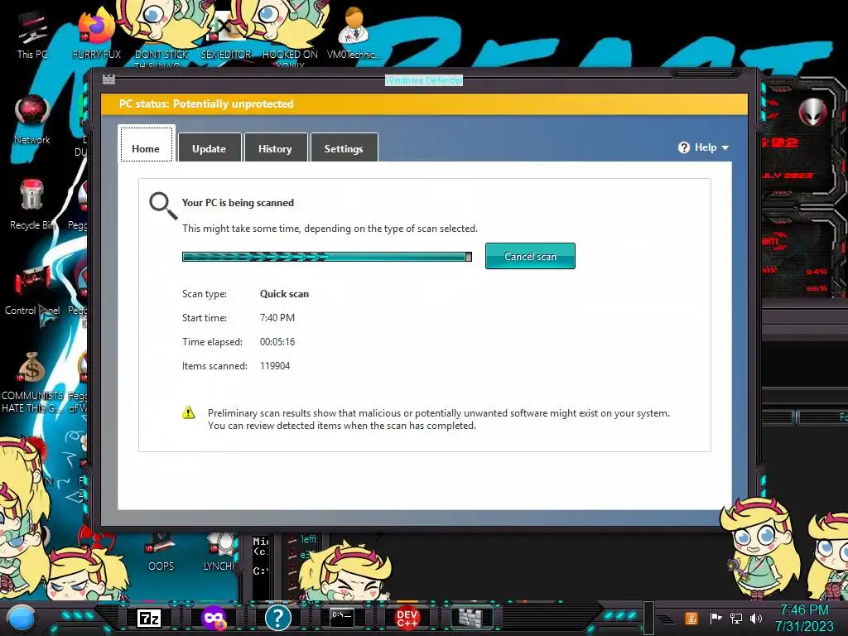Open the VM0Technic desktop shortcut
This screenshot has height=636, width=848.
coord(354,33)
